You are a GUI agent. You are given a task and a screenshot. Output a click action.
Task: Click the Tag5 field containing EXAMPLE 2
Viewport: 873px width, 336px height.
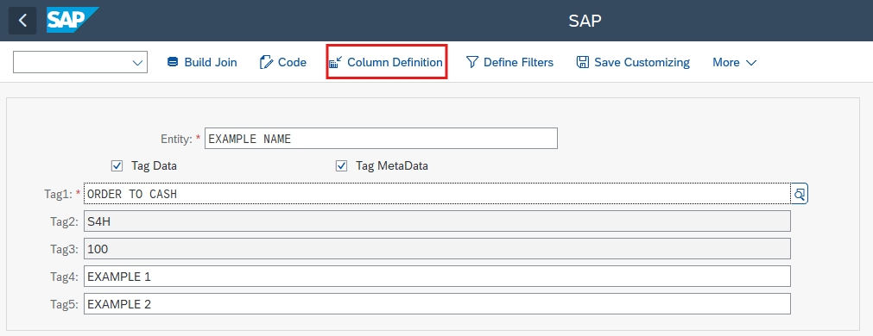tap(437, 304)
